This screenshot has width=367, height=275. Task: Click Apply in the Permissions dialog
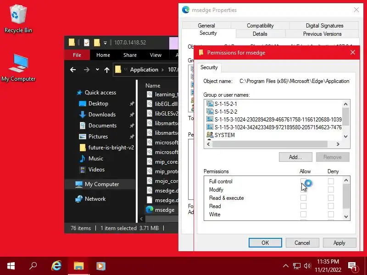[x=339, y=243]
